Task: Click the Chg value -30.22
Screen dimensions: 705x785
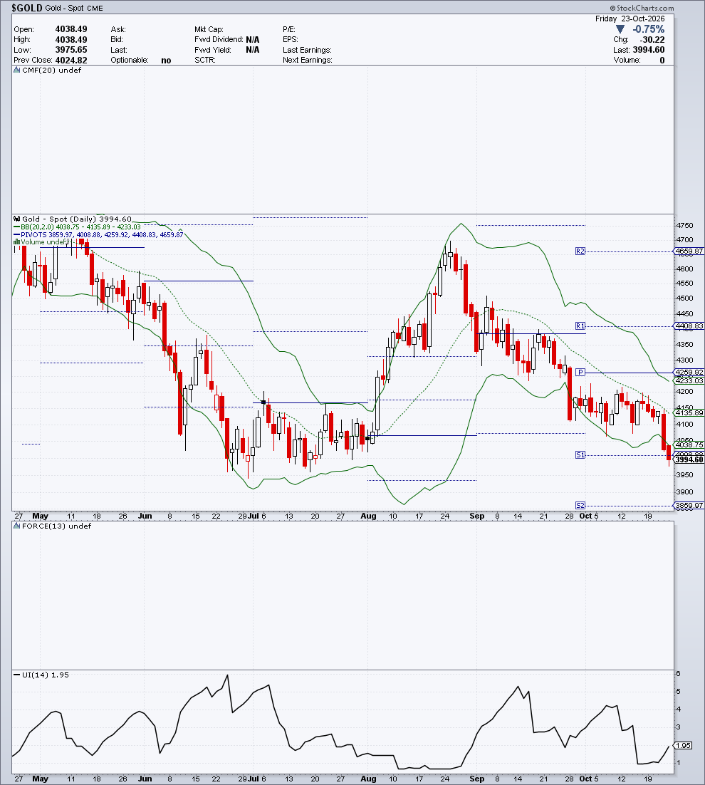Action: coord(652,40)
